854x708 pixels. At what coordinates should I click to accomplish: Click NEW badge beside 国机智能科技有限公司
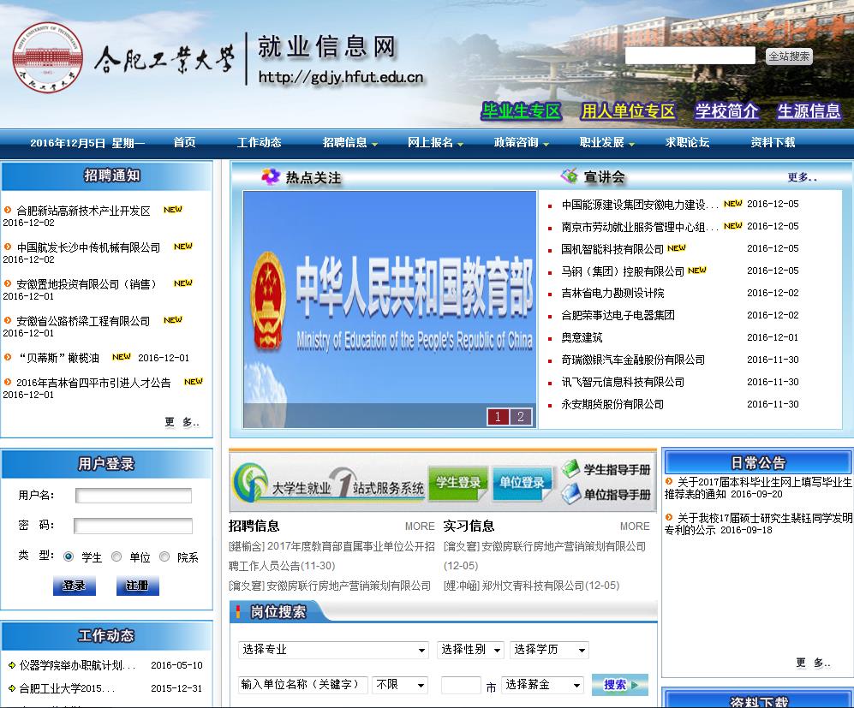677,248
